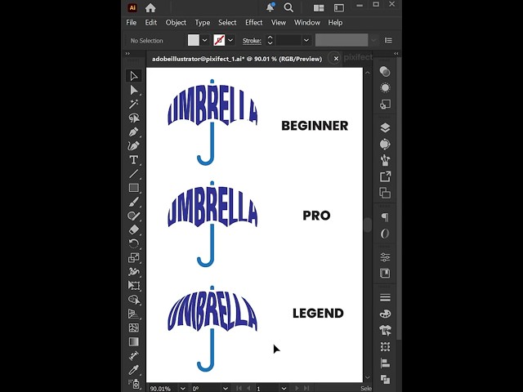
Task: Adjust the Stroke weight stepper arrows
Action: (270, 40)
